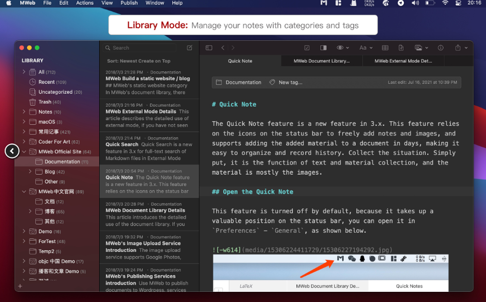
Task: Expand the 博客 (65) subfolder
Action: pyautogui.click(x=30, y=211)
